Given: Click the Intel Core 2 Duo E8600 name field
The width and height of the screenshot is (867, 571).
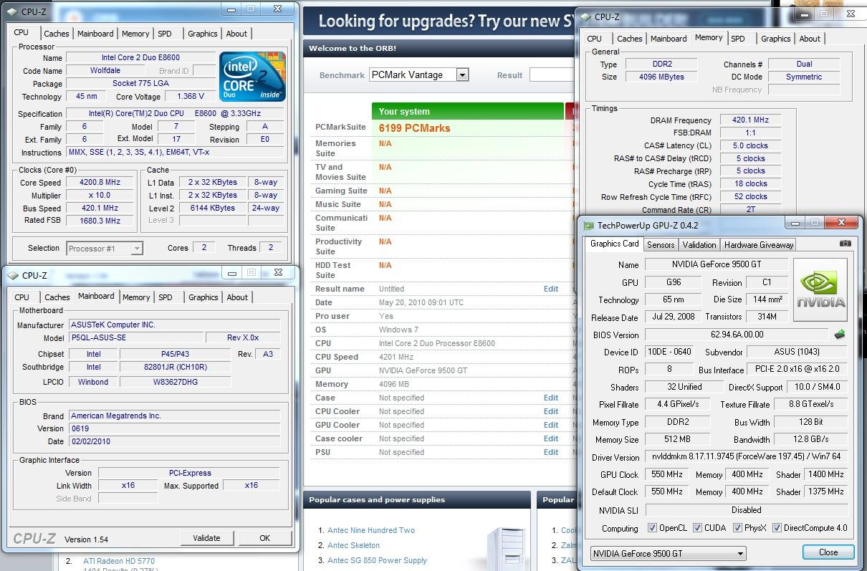Looking at the screenshot, I should pos(140,57).
